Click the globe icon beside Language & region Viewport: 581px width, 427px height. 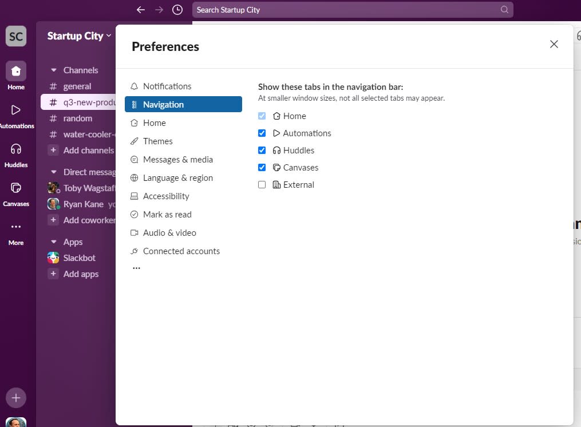pyautogui.click(x=134, y=178)
